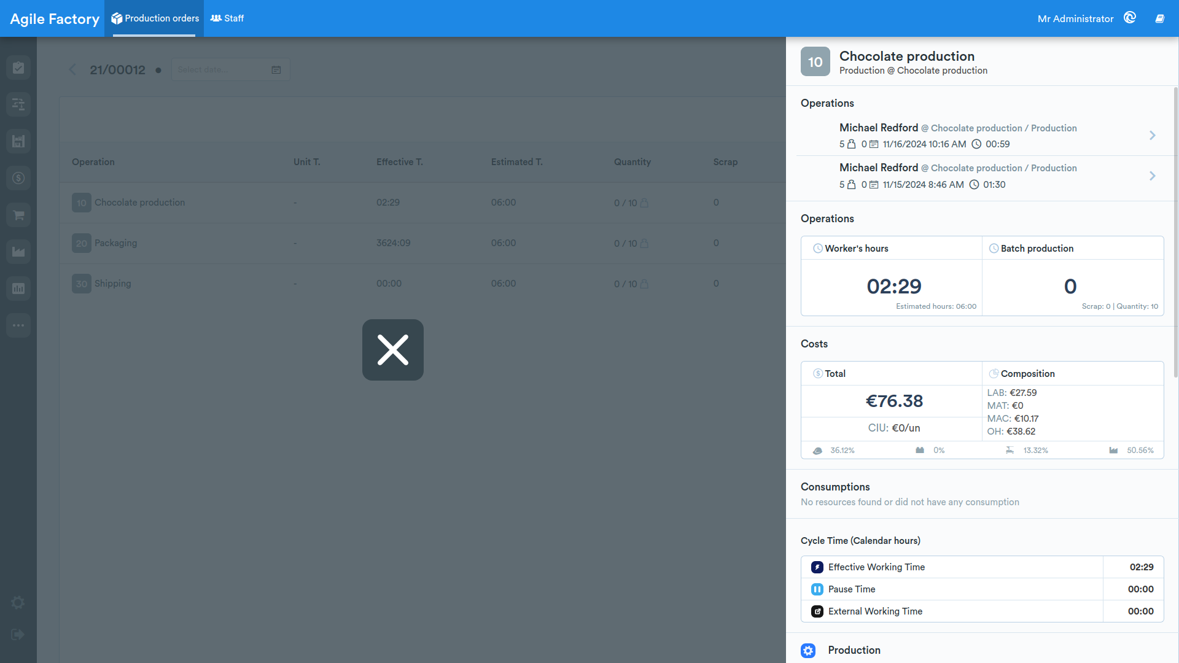
Task: Open the area chart icon in the sidebar
Action: 18,252
